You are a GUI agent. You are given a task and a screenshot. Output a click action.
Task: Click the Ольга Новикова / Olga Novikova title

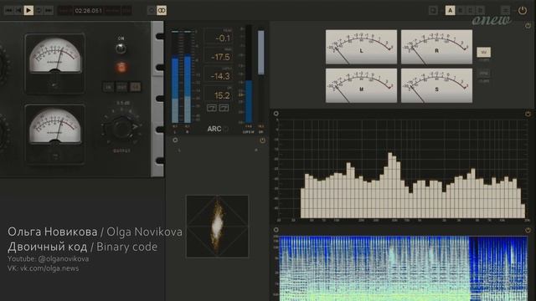95,232
